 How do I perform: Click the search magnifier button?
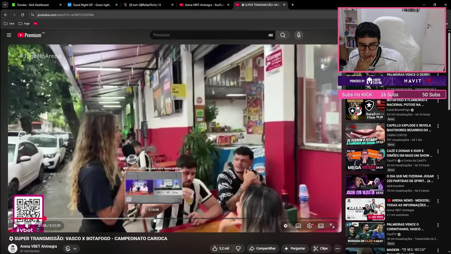pyautogui.click(x=283, y=35)
